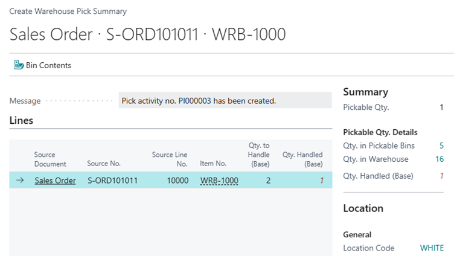The height and width of the screenshot is (256, 454).
Task: Click the Source Line No. value 10000
Action: [177, 181]
